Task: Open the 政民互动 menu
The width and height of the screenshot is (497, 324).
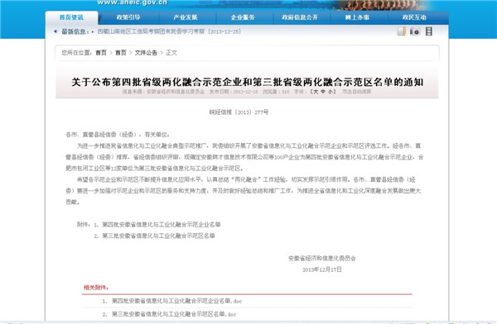Action: (x=414, y=17)
